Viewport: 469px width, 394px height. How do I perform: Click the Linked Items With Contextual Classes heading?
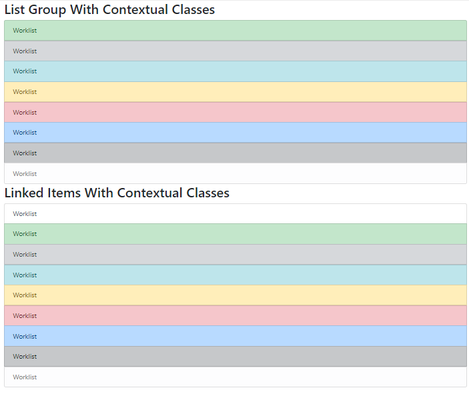[x=117, y=193]
